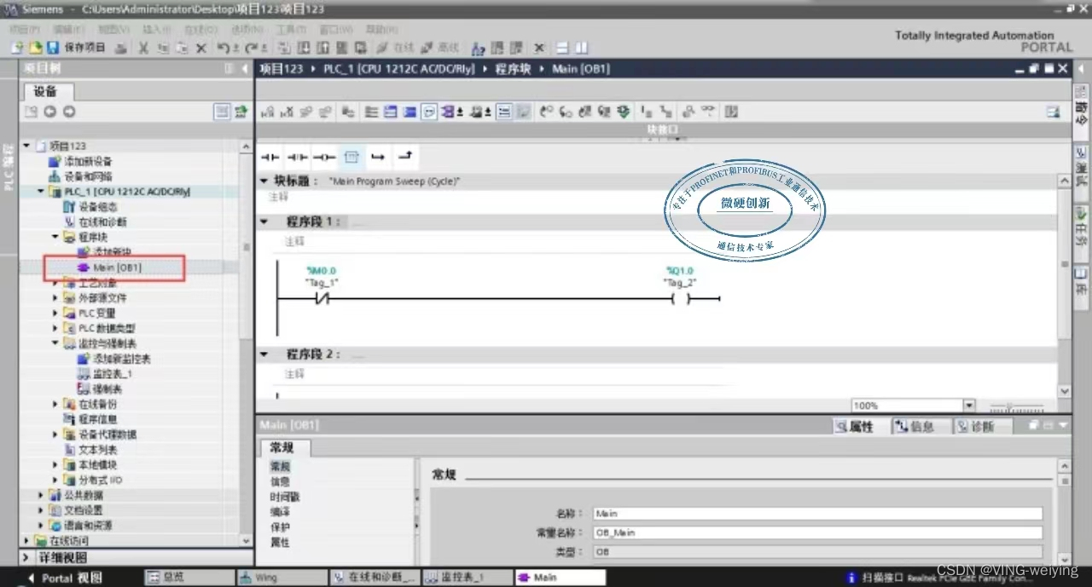Expand the 外部源文件 folder
The image size is (1092, 587).
[x=56, y=298]
